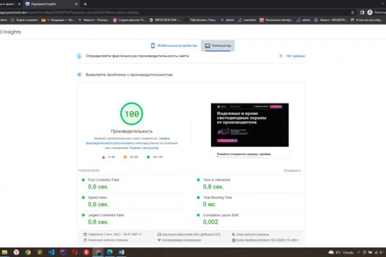Click the lab-data icon beside Выявляйте проблемы
Image resolution: width=386 pixels, height=257 pixels.
click(79, 75)
